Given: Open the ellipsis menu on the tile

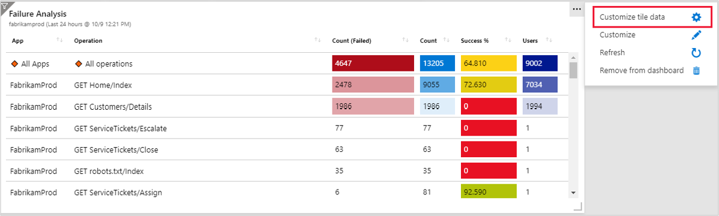Looking at the screenshot, I should click(x=576, y=9).
